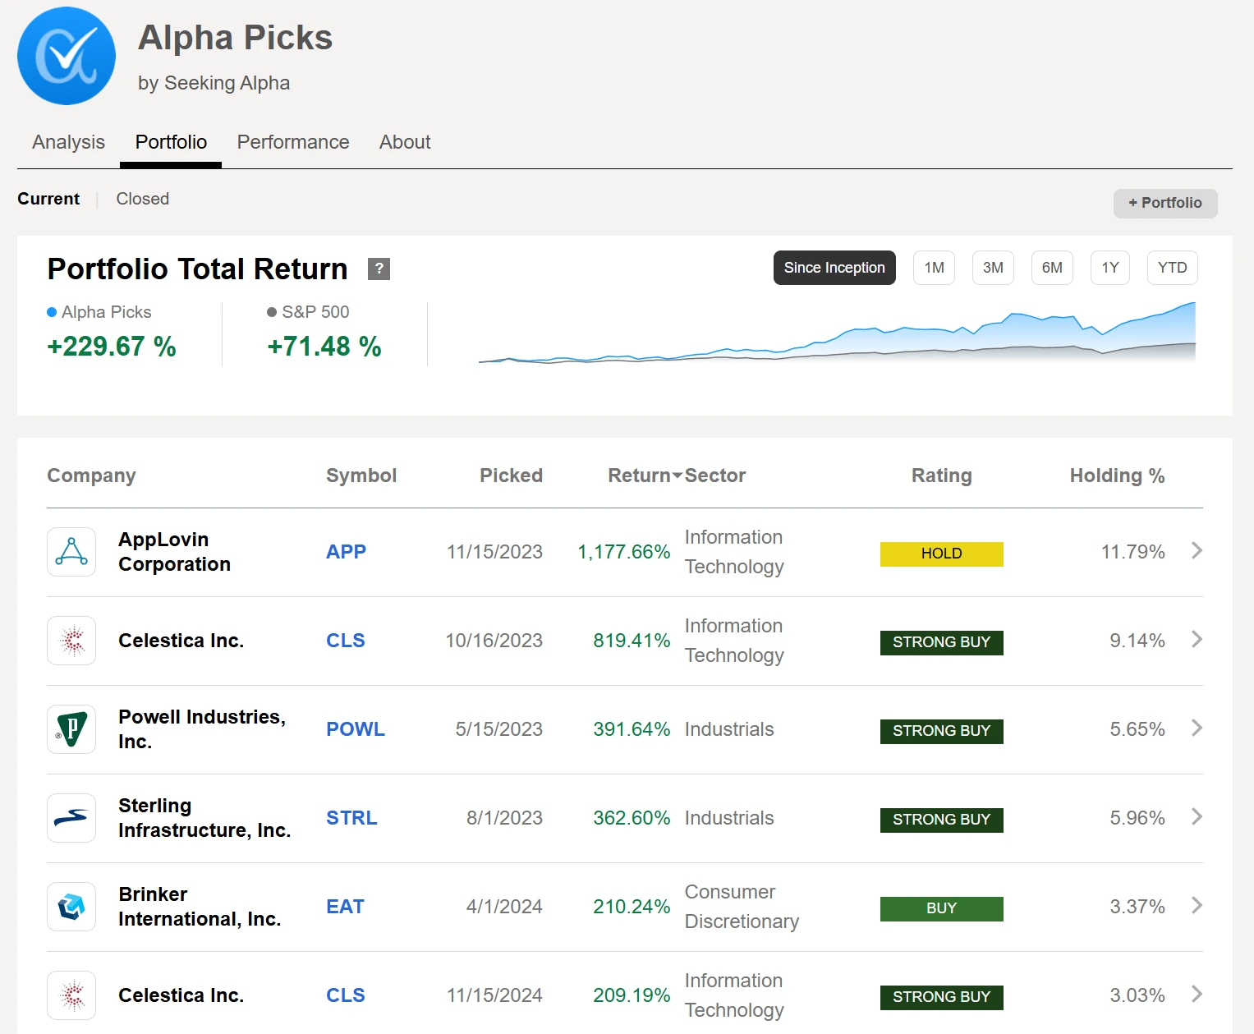This screenshot has width=1254, height=1034.
Task: Switch to the Analysis tab
Action: pyautogui.click(x=68, y=142)
